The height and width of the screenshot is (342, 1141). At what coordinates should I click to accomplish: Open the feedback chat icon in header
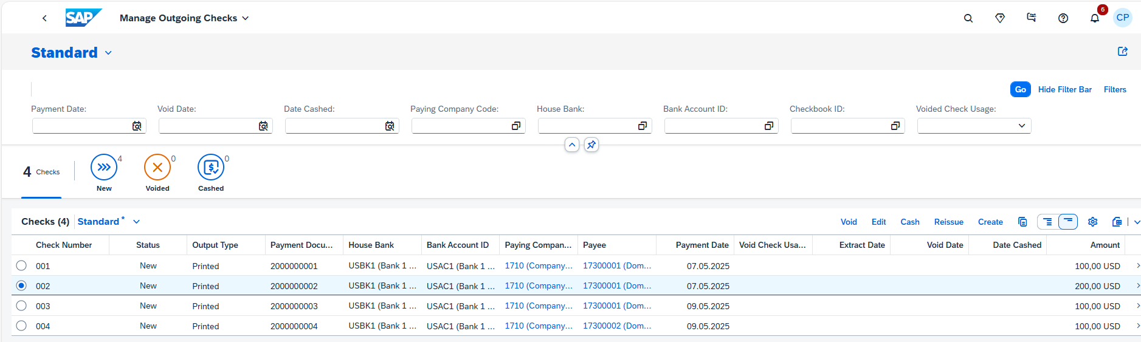(1032, 18)
